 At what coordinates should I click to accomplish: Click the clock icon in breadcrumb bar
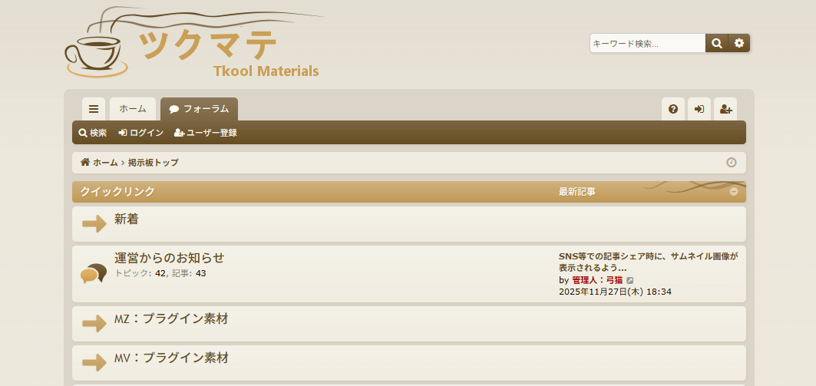pyautogui.click(x=731, y=163)
